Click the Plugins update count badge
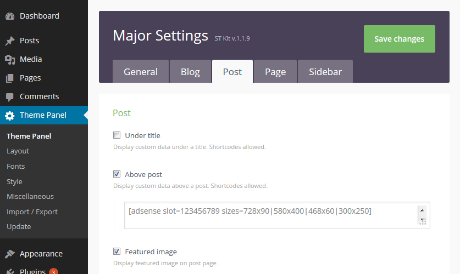The image size is (460, 274). point(53,271)
